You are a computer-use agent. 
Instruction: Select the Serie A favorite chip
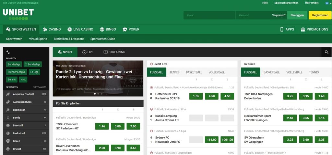click(12, 80)
